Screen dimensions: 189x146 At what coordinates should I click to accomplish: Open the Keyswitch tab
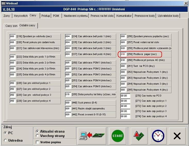click(21, 16)
